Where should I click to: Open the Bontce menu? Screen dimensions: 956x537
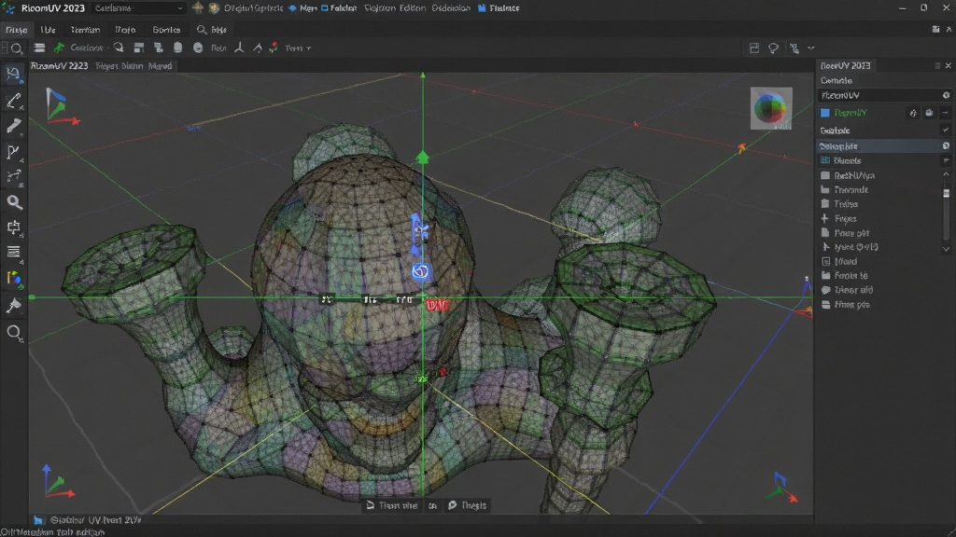click(166, 29)
